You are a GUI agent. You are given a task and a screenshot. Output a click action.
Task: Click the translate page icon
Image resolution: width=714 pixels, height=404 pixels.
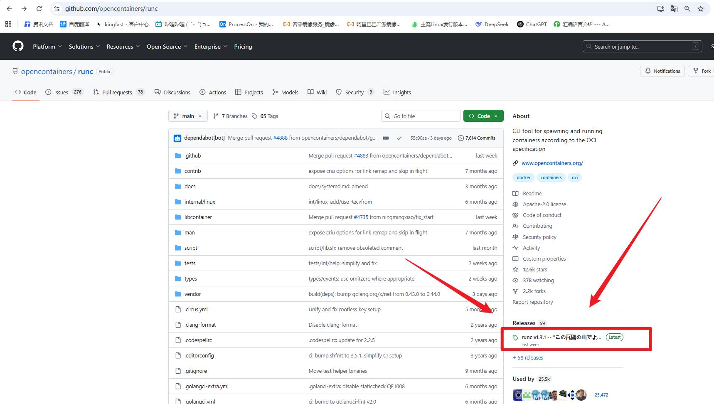click(x=674, y=9)
